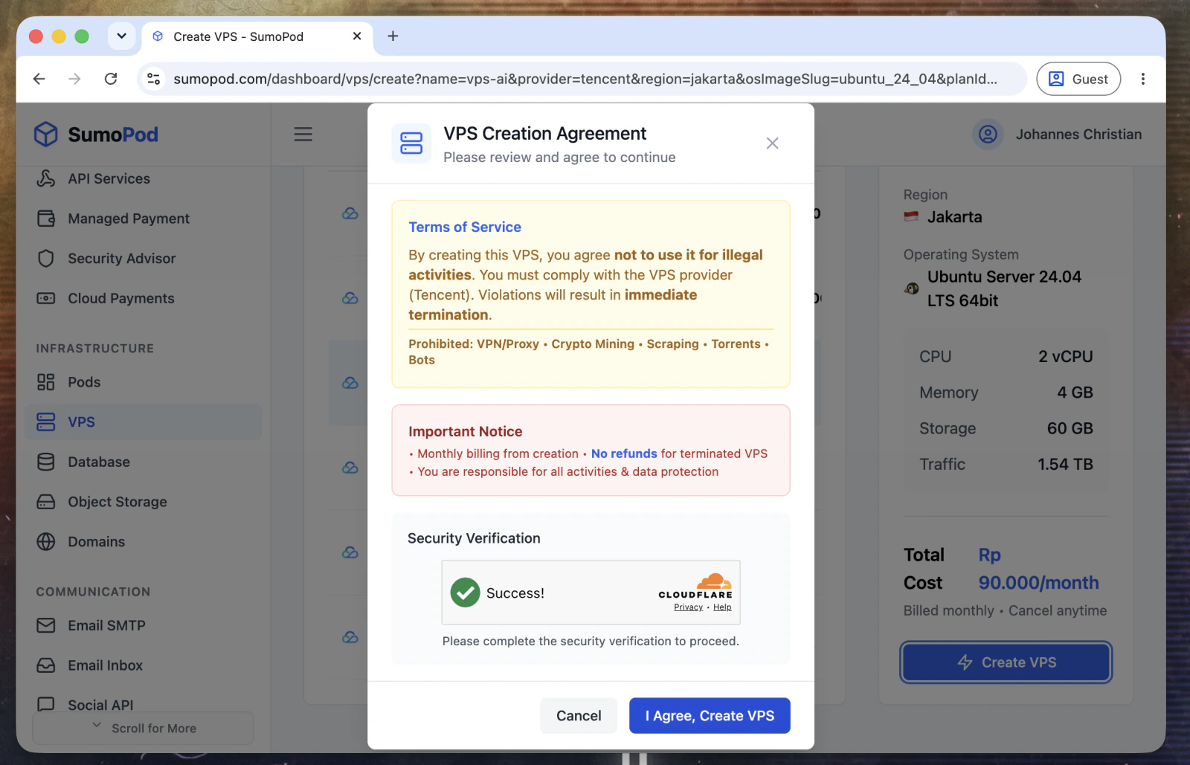Click the 4 GB memory value
The width and height of the screenshot is (1190, 765).
[x=1075, y=393]
